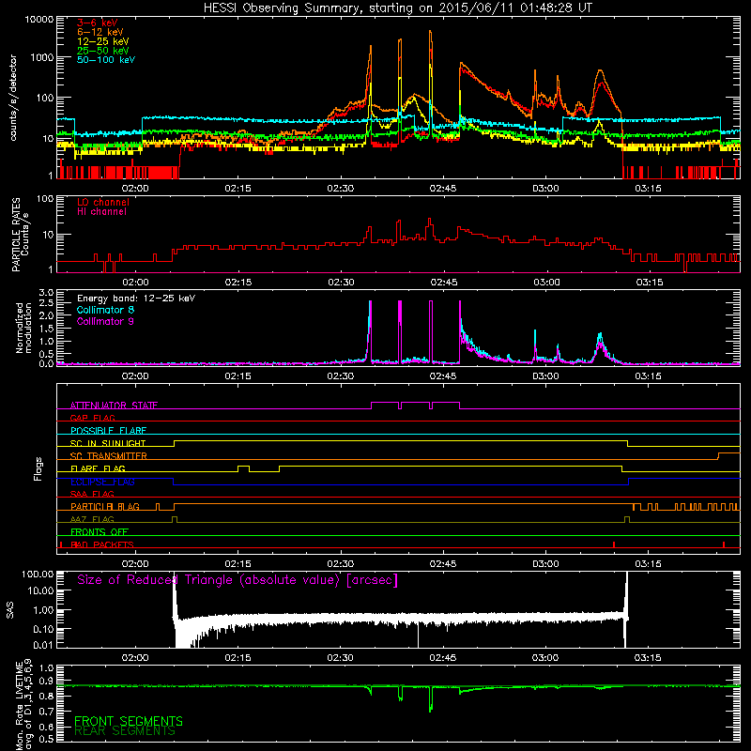Click the ATTENUATOR STATE flag label

coord(114,406)
